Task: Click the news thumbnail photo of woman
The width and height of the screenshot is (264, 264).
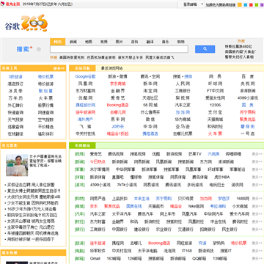Action: [x=17, y=165]
